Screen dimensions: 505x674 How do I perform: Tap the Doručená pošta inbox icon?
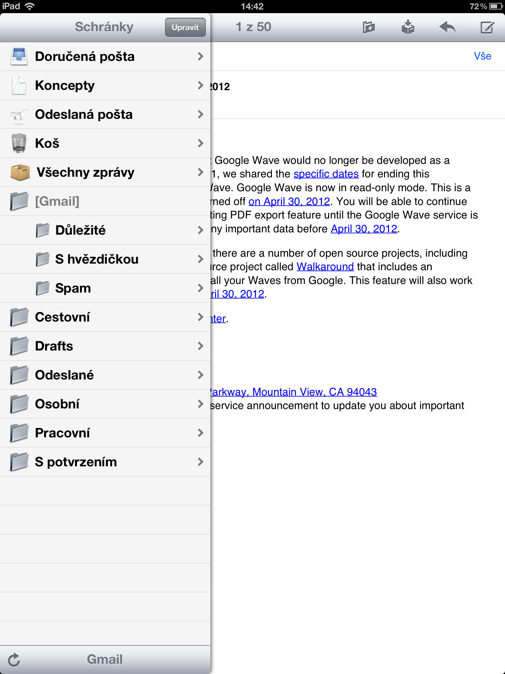tap(19, 56)
